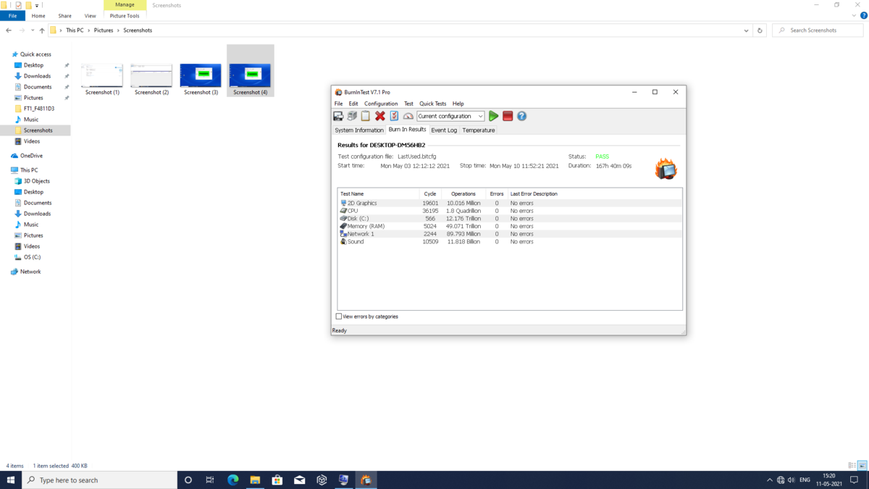Open the Current configuration dropdown
Screen dimensions: 869x489
coord(450,116)
